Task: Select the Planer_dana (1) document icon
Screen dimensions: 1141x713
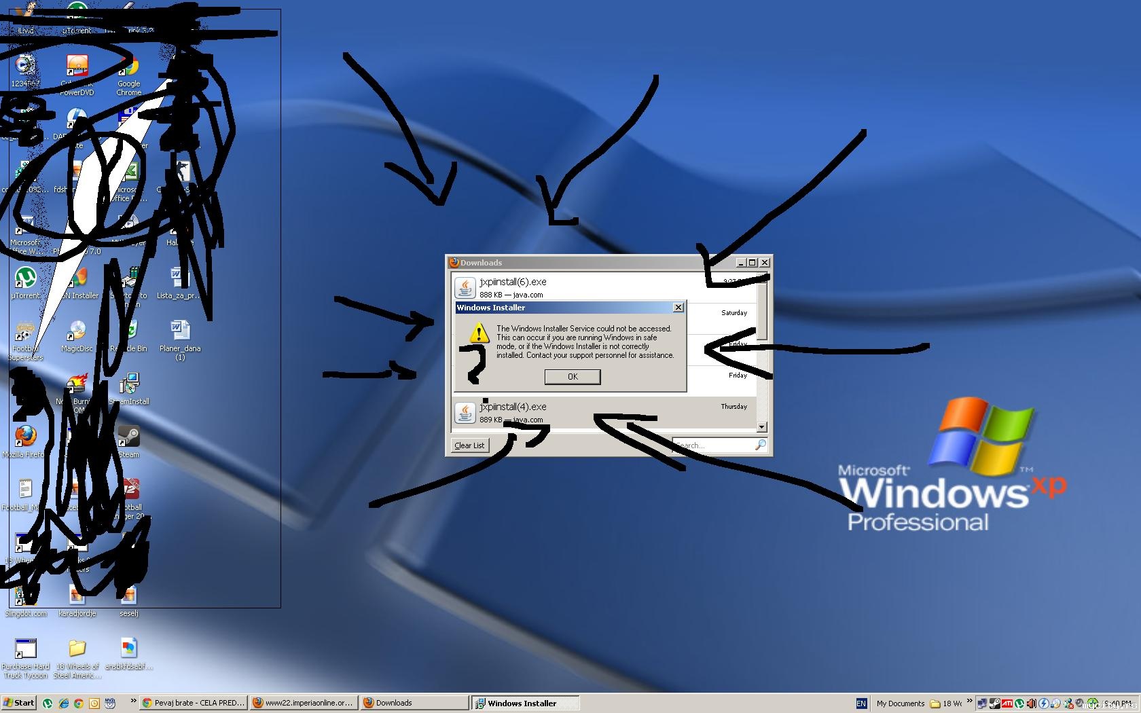Action: [180, 340]
